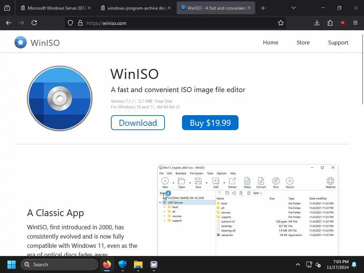Open the tracking protection shield panel
This screenshot has height=273, width=364.
click(70, 23)
